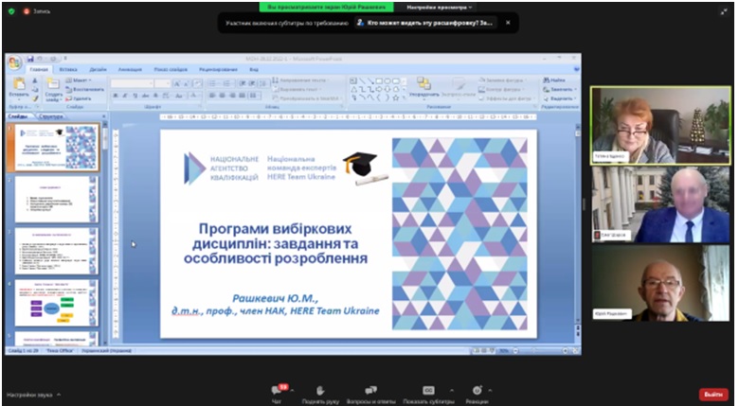Click the Вставить paste clipboard icon
This screenshot has width=739, height=406.
click(x=19, y=84)
